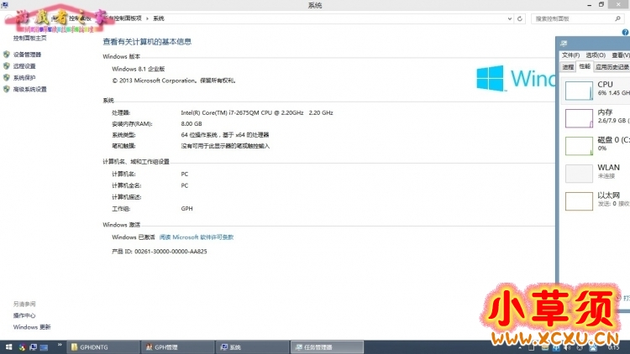The image size is (630, 354).
Task: Click the shield icon beside 高级系统设置
Action: click(7, 89)
